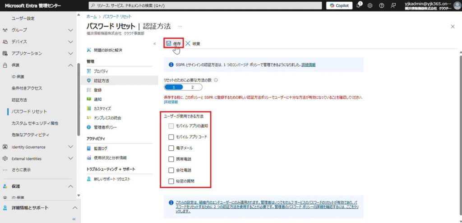Click the External Identities icon in sidebar
The height and width of the screenshot is (223, 462).
click(x=5, y=158)
